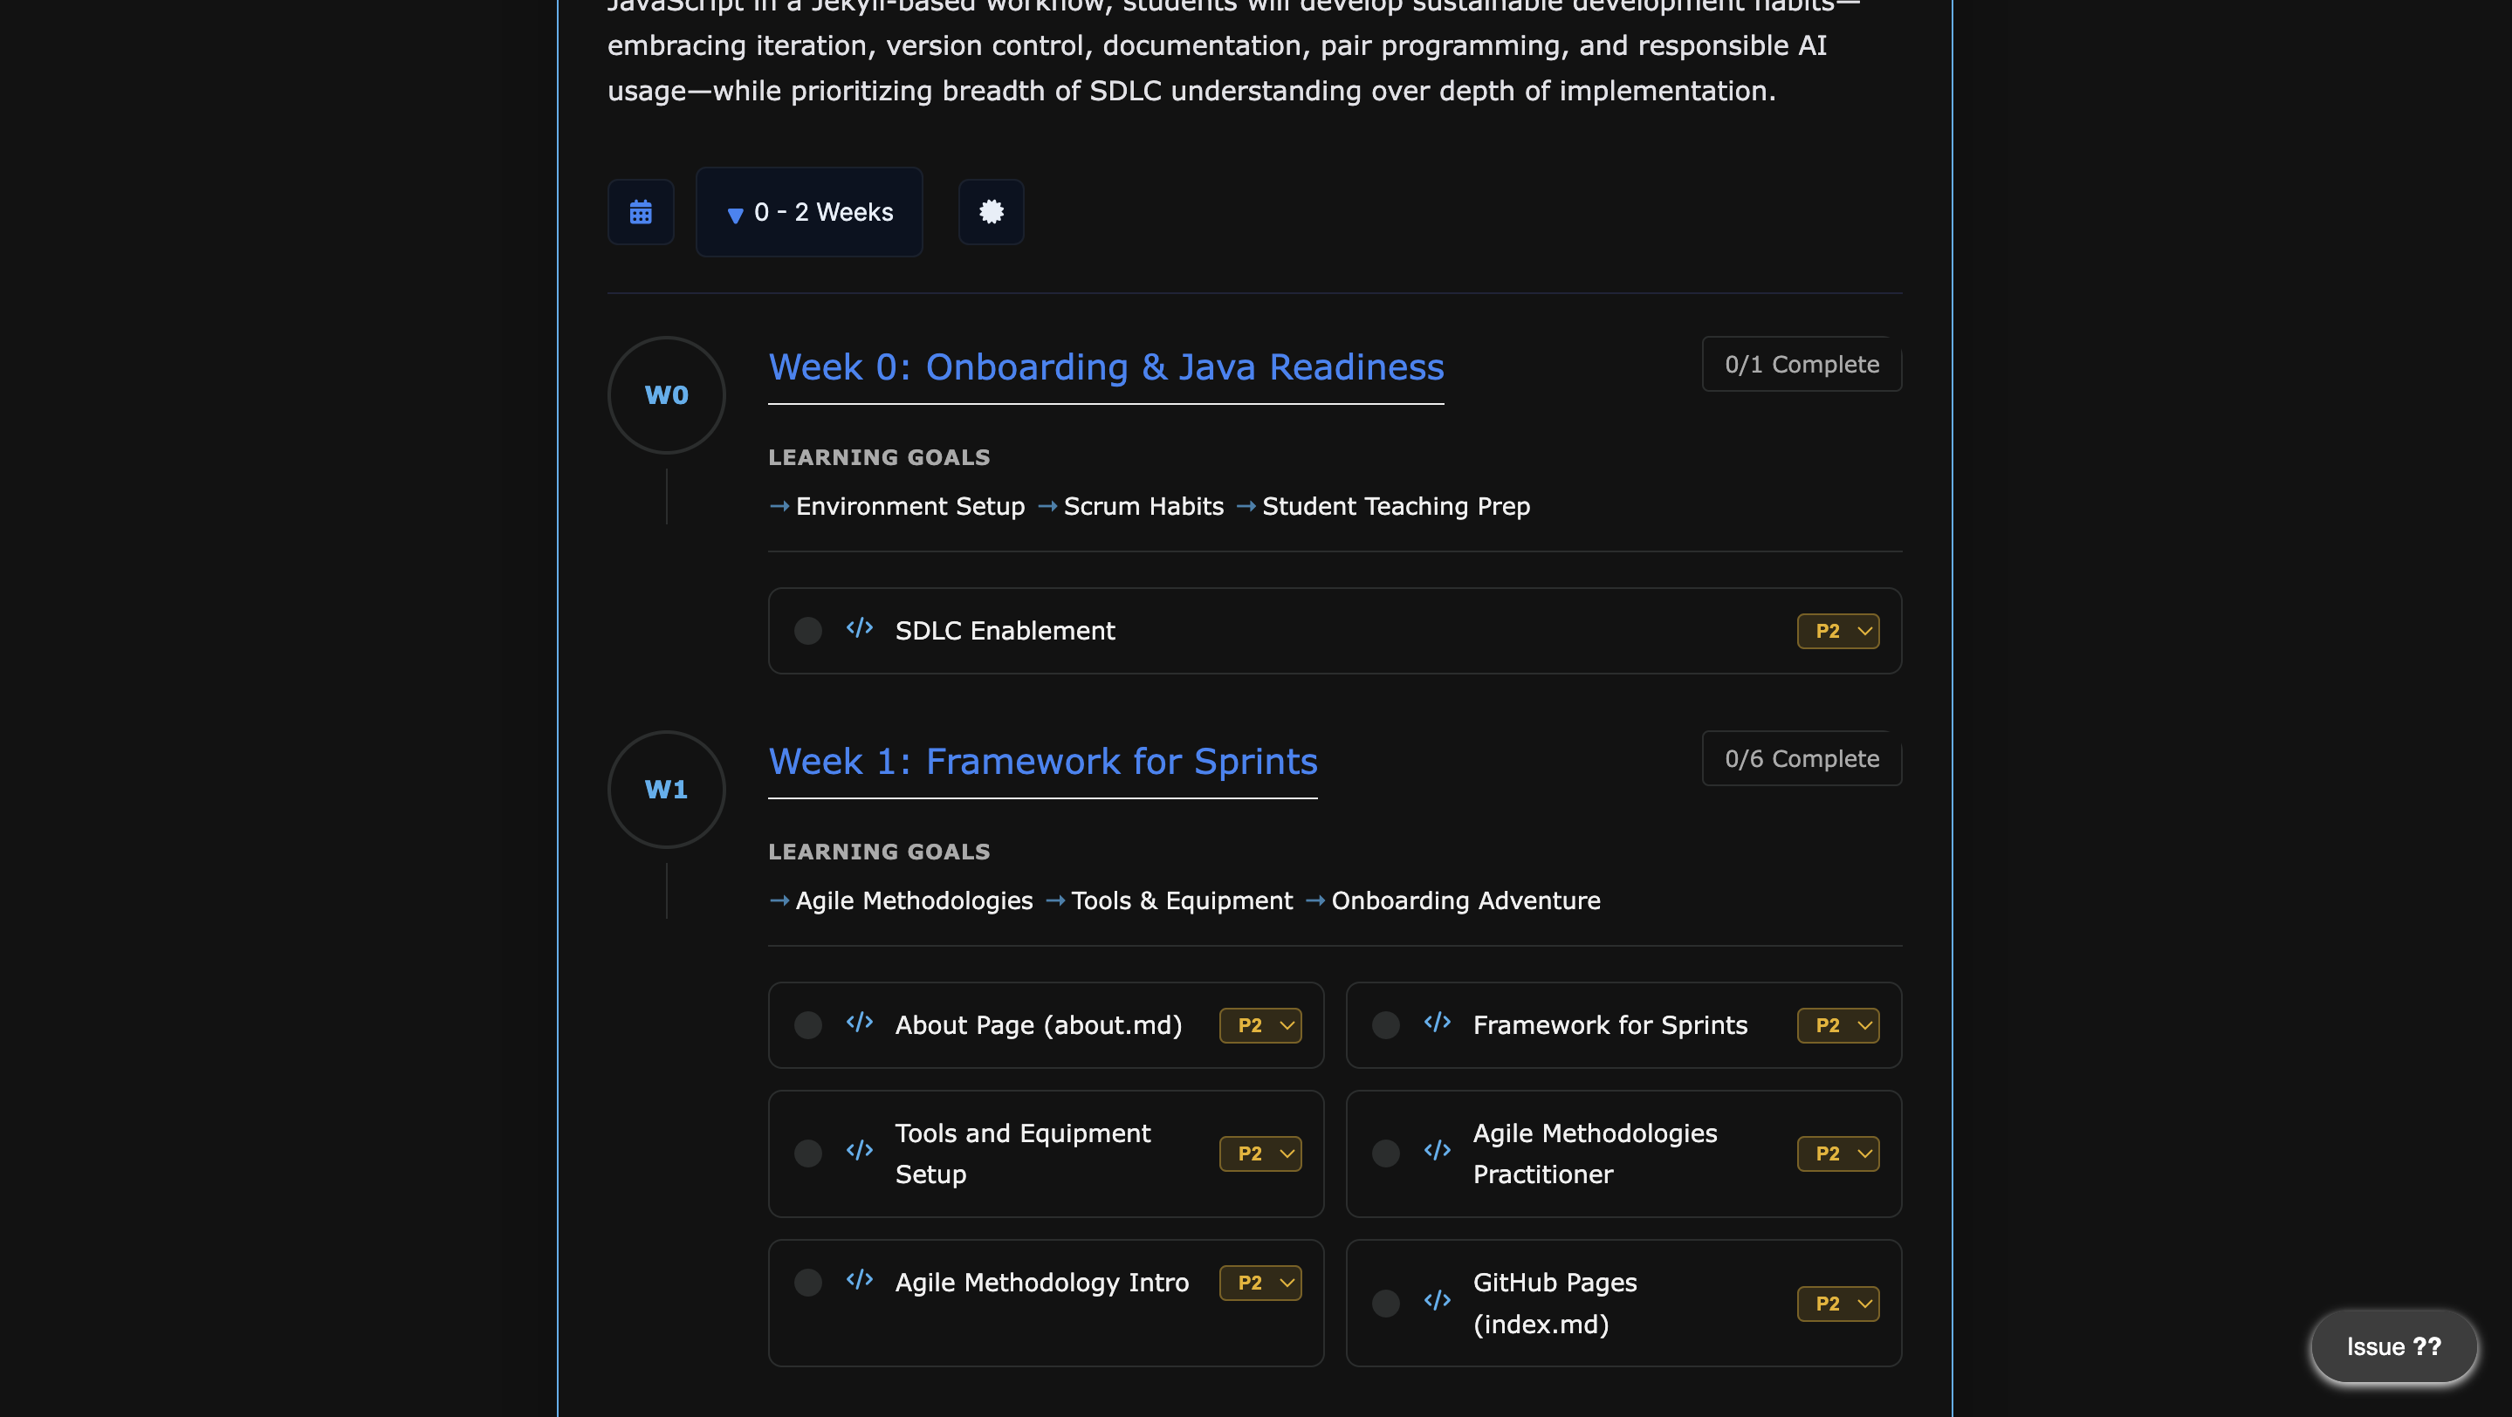Click code icon beside Agile Methodology Intro
Image resolution: width=2512 pixels, height=1417 pixels.
click(859, 1281)
